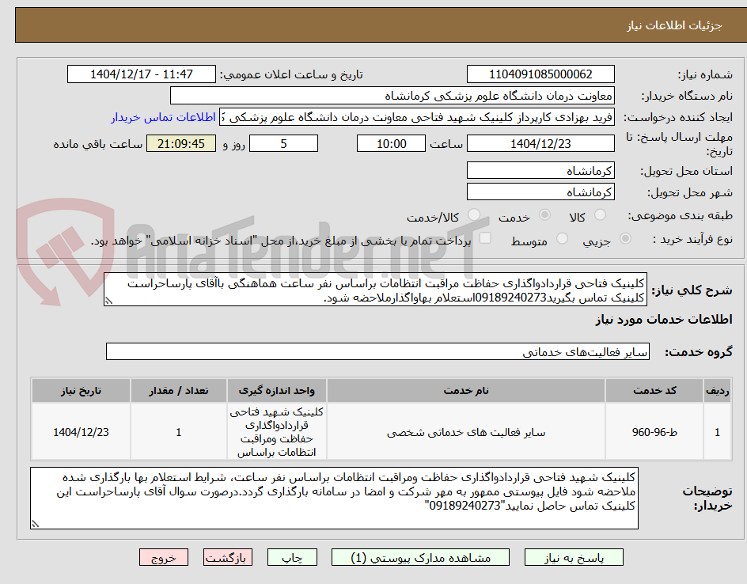Select the کالا radio button

tap(601, 215)
